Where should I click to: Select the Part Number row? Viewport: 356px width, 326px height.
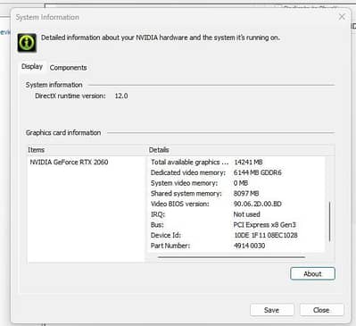236,246
